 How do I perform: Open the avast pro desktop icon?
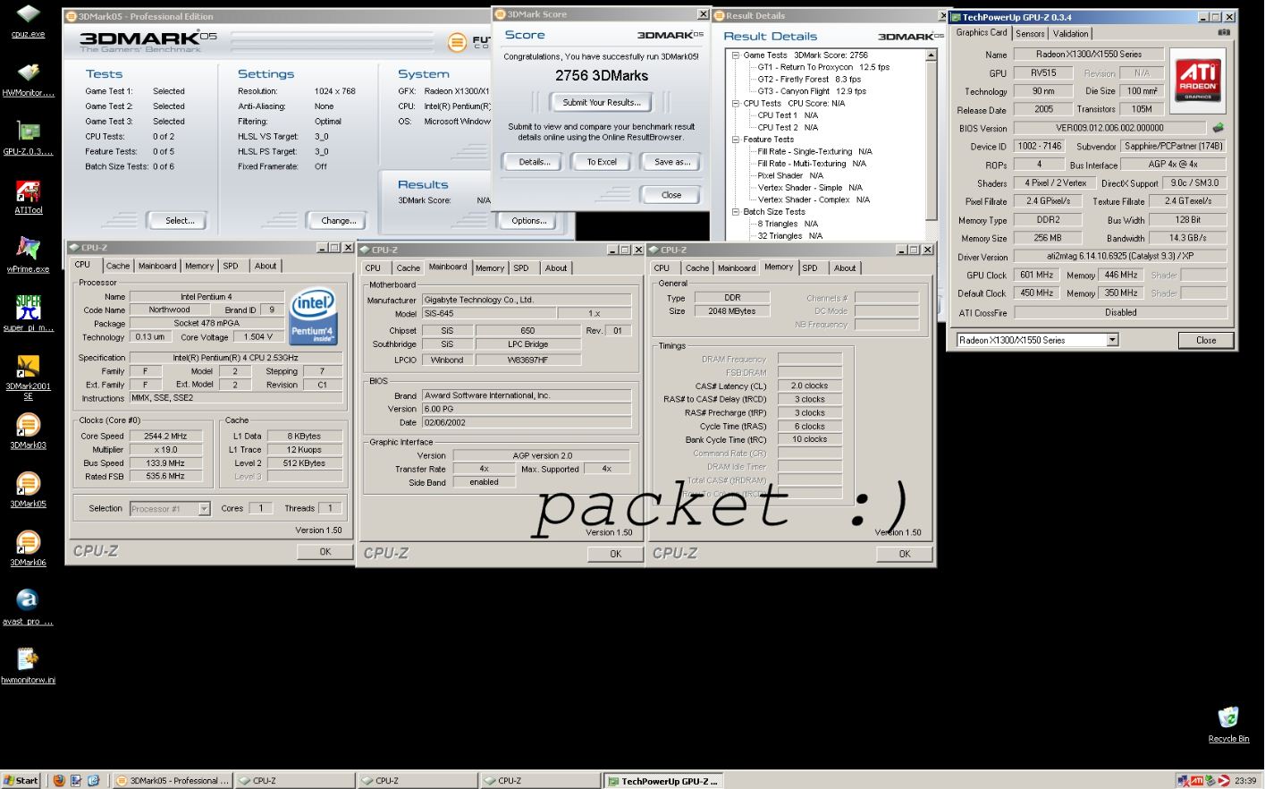coord(28,601)
